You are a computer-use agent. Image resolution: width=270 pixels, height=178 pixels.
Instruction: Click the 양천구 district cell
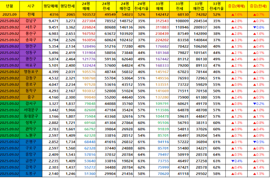tap(31, 46)
